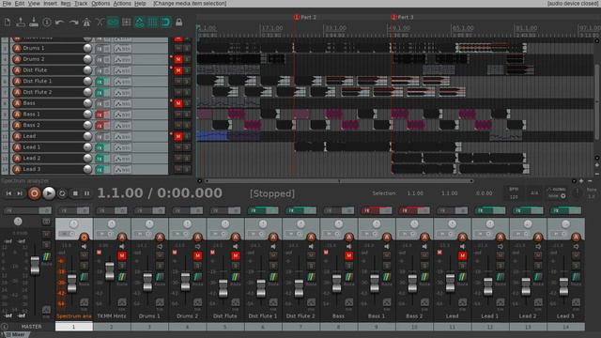Viewport: 601px width, 338px height.
Task: Unmute TKMM Hints mixer channel
Action: pos(122,256)
